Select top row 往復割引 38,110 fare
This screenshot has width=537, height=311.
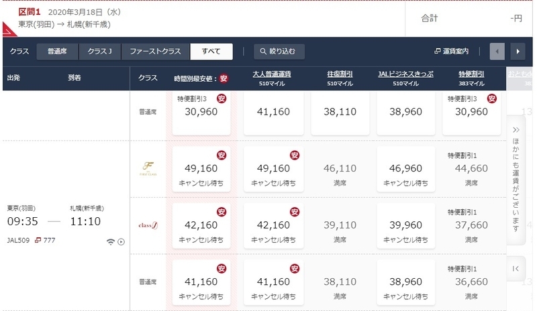click(340, 113)
